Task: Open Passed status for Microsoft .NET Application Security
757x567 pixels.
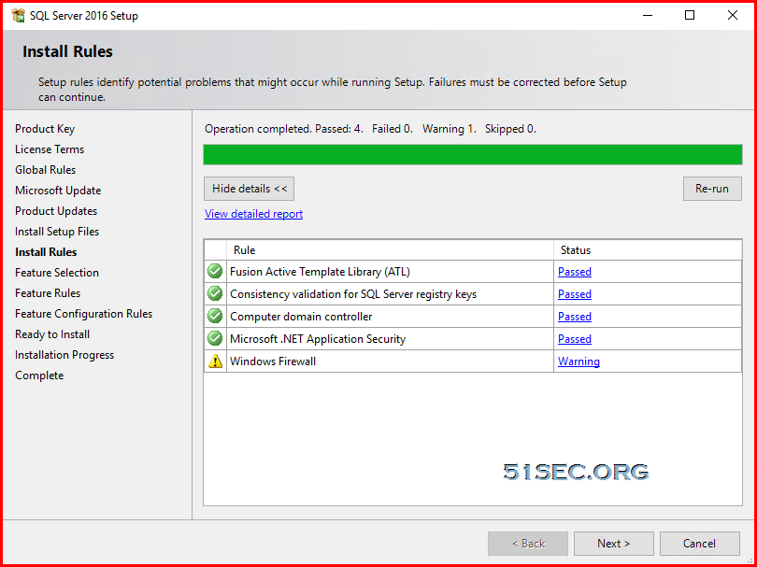Action: [575, 339]
